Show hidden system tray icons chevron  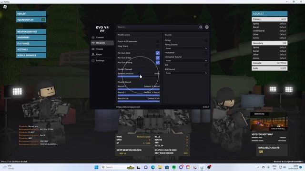(258, 167)
